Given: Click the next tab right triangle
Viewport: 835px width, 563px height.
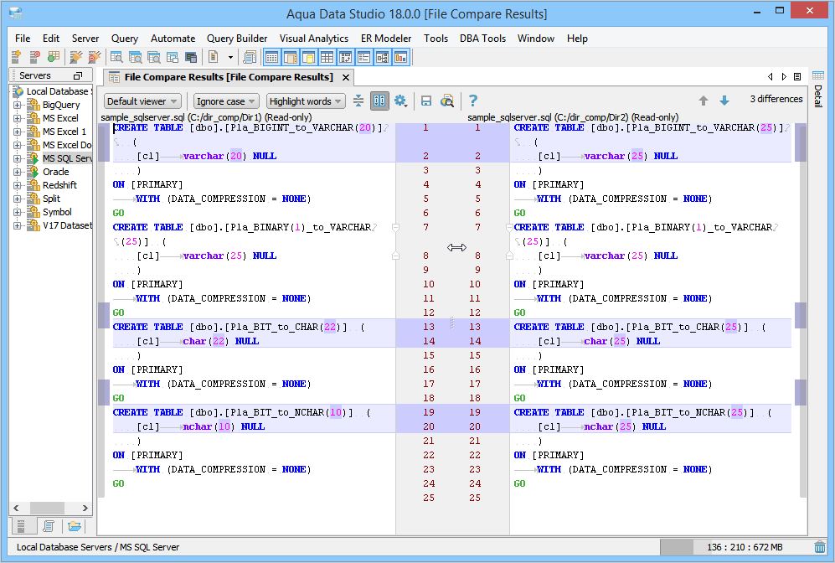Looking at the screenshot, I should pyautogui.click(x=784, y=77).
